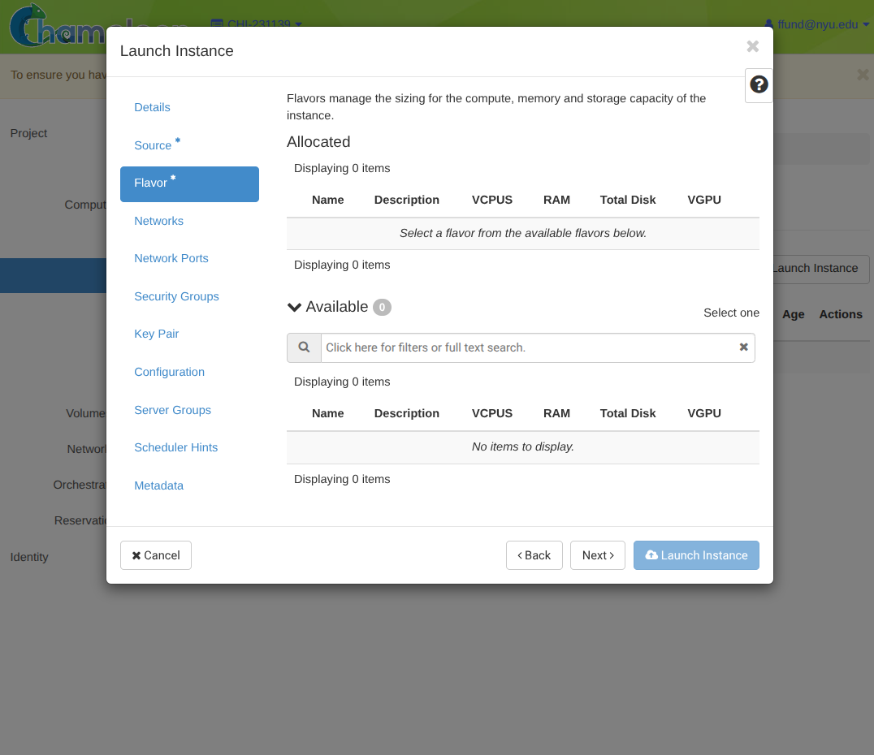
Task: Open the Networks step
Action: coord(158,221)
